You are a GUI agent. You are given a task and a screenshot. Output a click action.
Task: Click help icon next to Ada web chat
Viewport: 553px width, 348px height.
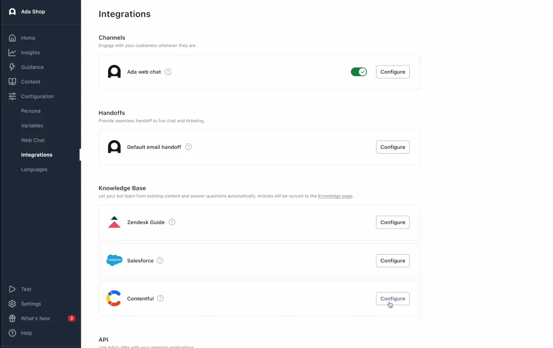pyautogui.click(x=168, y=72)
